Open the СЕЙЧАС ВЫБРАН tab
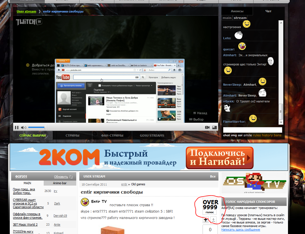 click(x=33, y=136)
